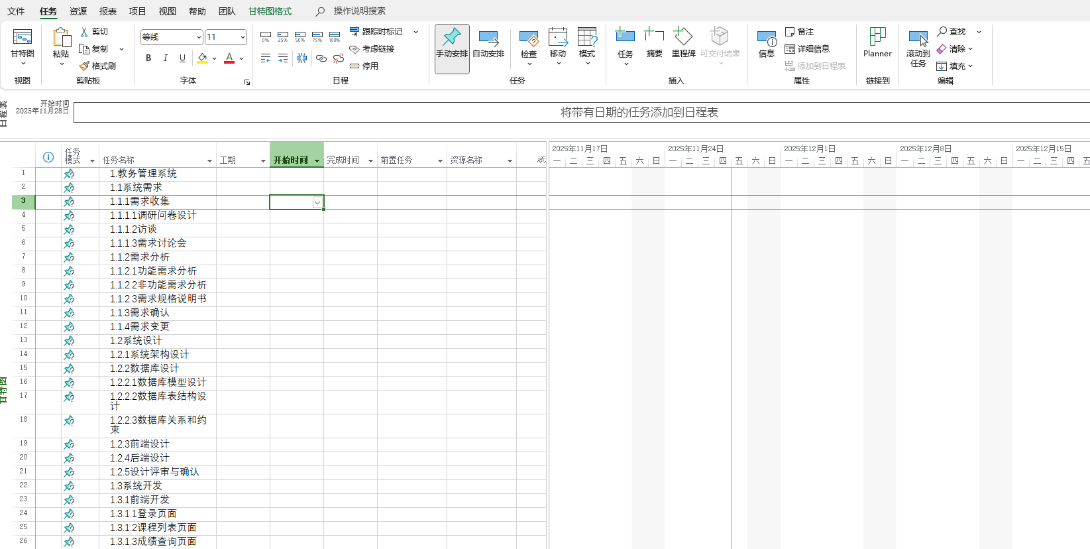Open the font name 等线 dropdown
1090x549 pixels.
pyautogui.click(x=199, y=37)
